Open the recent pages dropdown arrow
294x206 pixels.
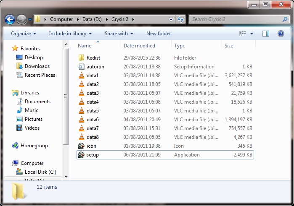30,19
